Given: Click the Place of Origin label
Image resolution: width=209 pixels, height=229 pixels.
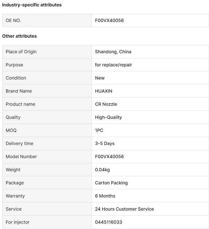Looking at the screenshot, I should pyautogui.click(x=21, y=52).
